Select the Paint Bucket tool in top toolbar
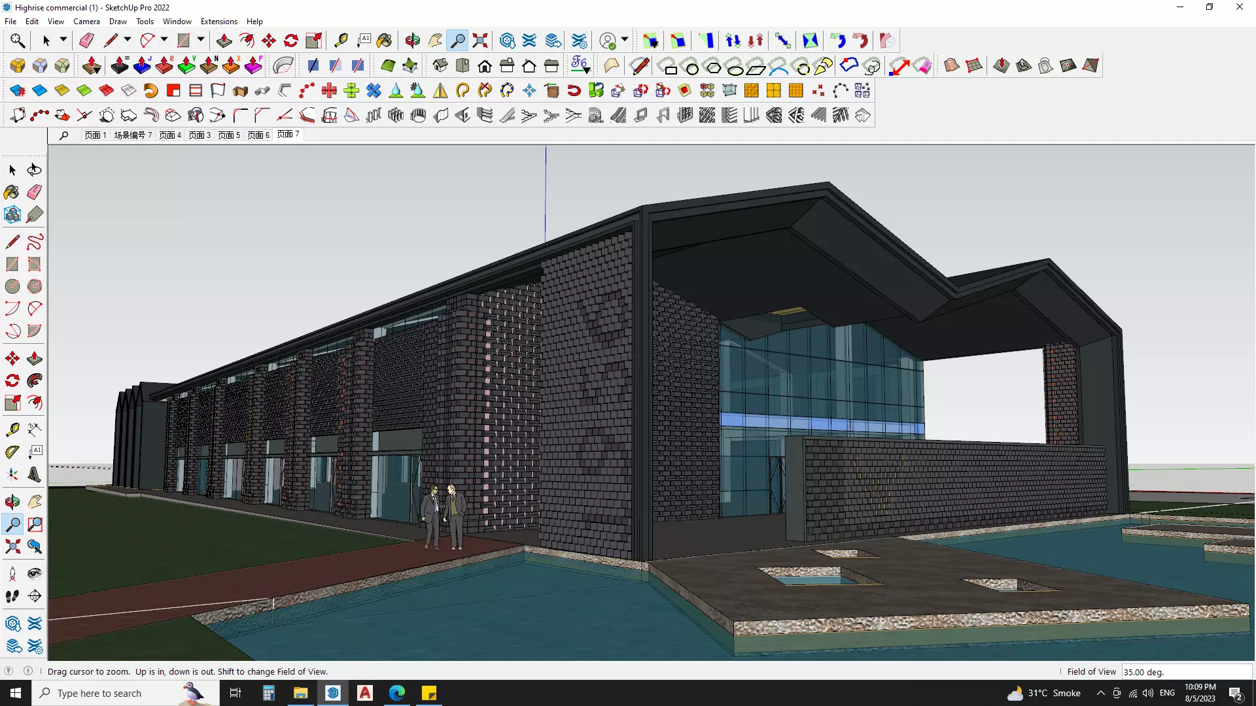This screenshot has height=706, width=1256. [x=385, y=41]
